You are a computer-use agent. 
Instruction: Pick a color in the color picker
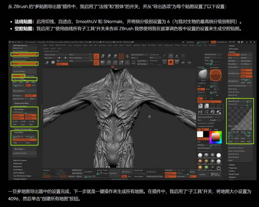pyautogui.click(x=215, y=137)
